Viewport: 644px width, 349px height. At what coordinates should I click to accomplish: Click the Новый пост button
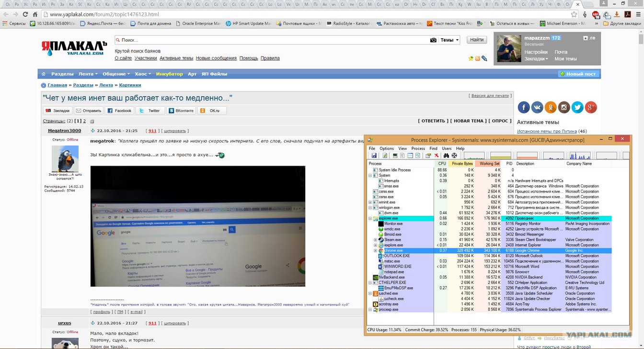click(x=577, y=74)
